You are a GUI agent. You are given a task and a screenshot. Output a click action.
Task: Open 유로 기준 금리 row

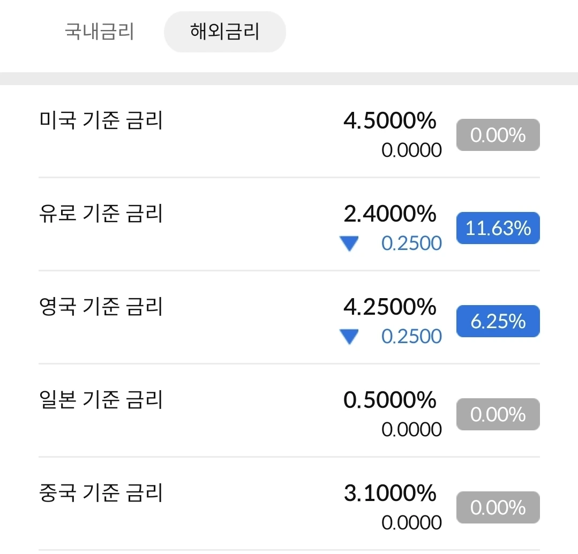click(101, 214)
